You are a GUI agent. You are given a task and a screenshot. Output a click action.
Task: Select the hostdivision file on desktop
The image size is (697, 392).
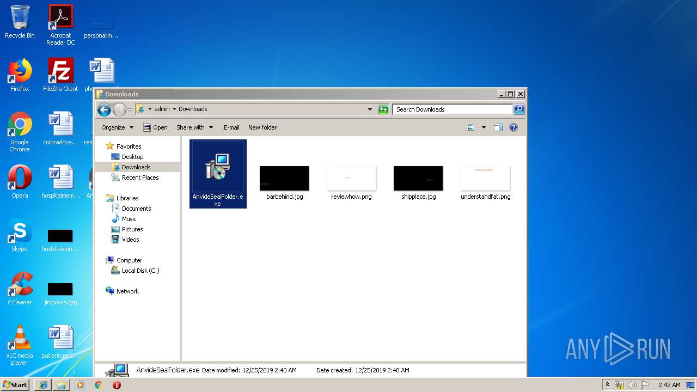(x=60, y=241)
